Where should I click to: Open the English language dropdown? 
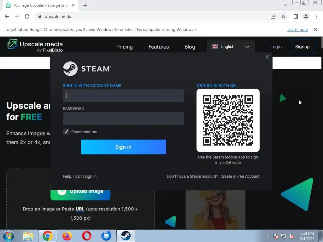click(231, 47)
